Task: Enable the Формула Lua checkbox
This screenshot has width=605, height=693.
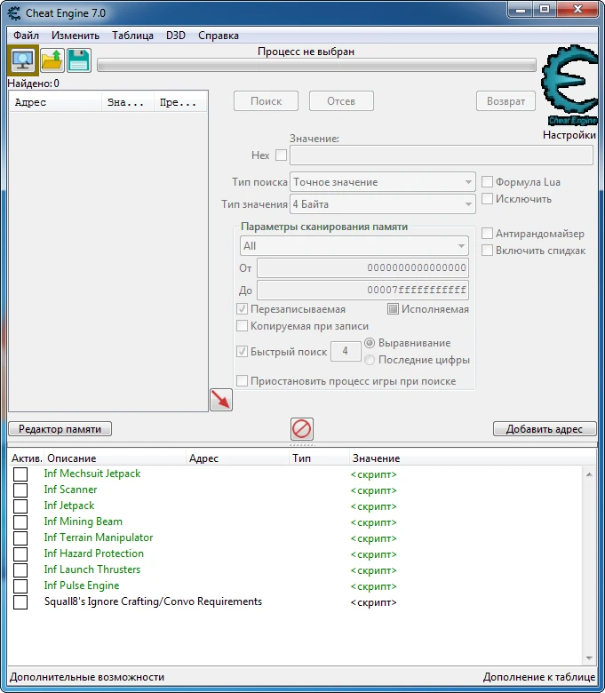Action: [487, 181]
